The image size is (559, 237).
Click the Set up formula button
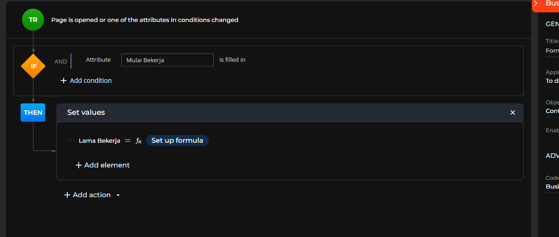pos(177,140)
